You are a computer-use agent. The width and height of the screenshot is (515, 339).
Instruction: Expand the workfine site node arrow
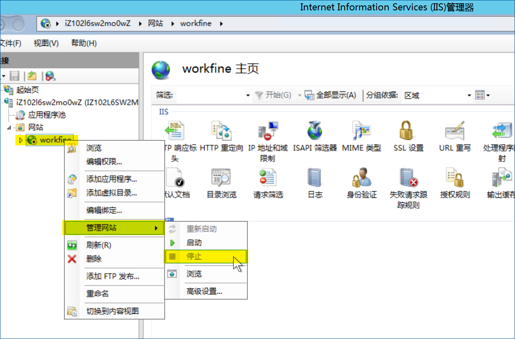click(x=21, y=140)
